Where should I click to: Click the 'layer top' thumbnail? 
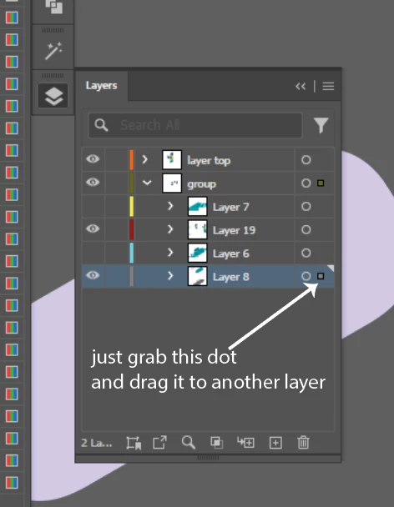click(x=172, y=160)
